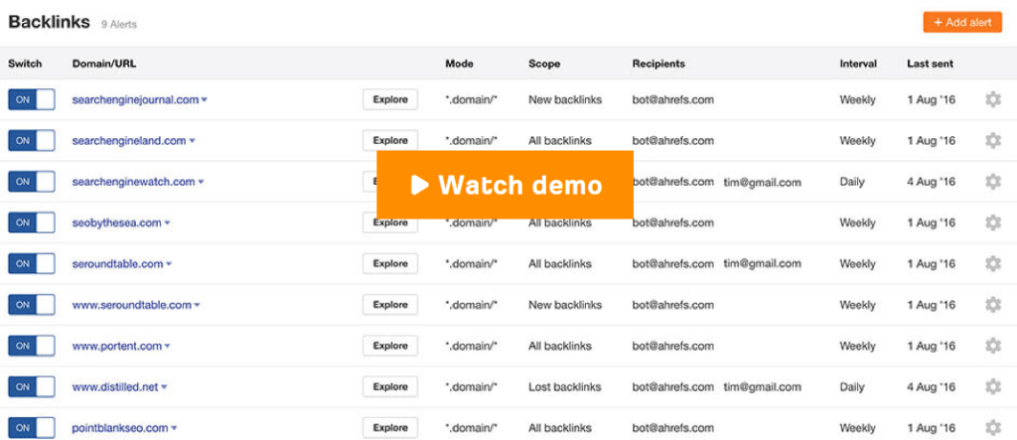The height and width of the screenshot is (440, 1017).
Task: Open the www.distilled.net domain link
Action: point(115,386)
